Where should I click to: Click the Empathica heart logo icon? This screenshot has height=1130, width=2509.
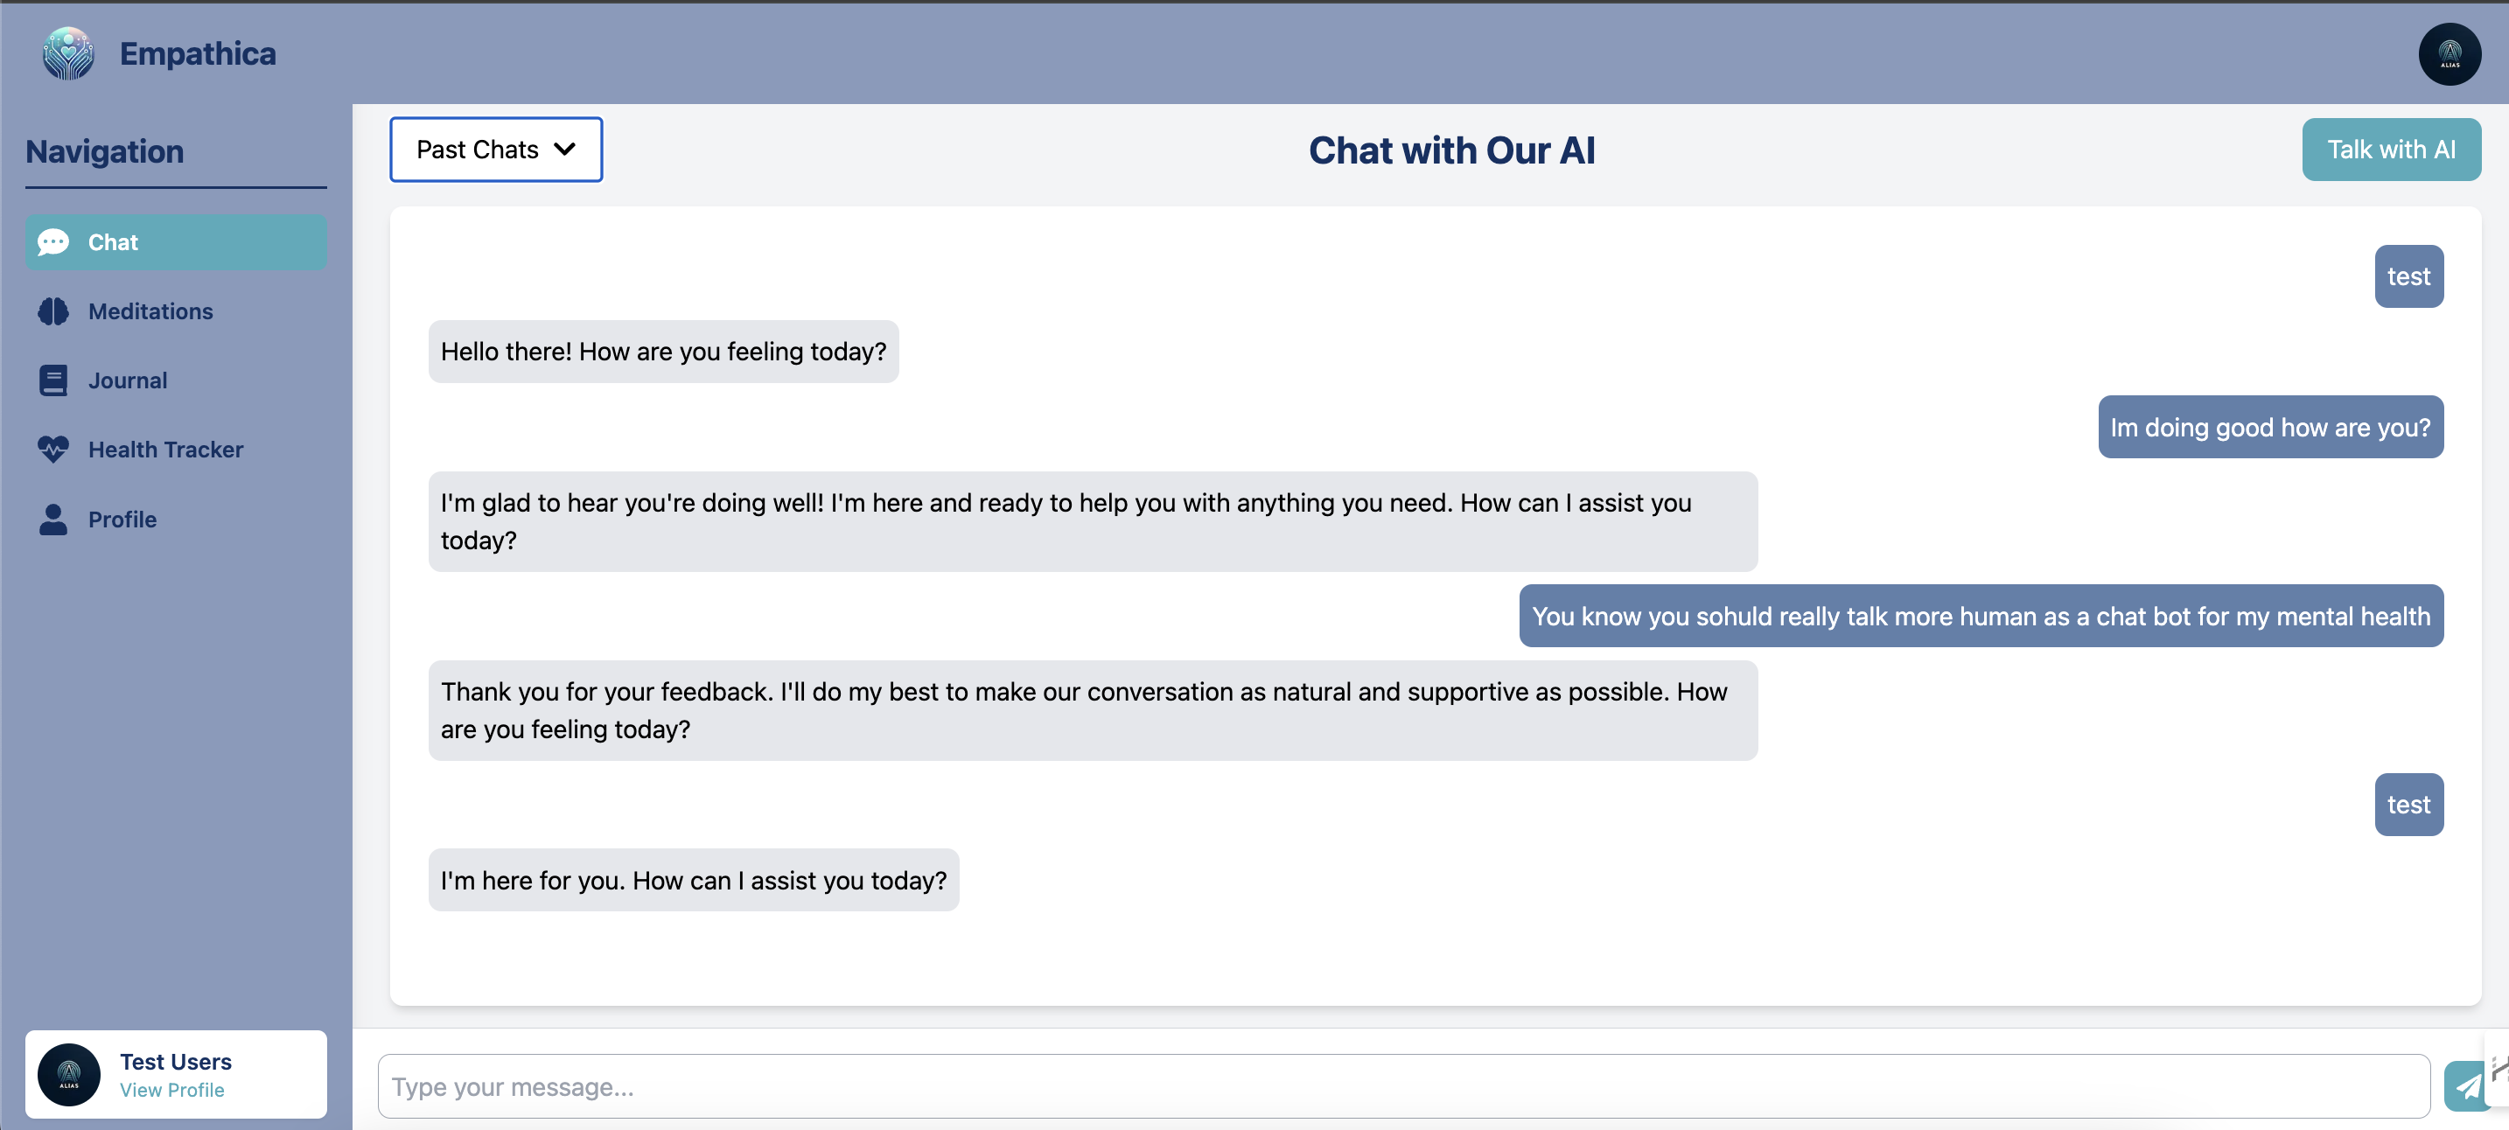[68, 53]
